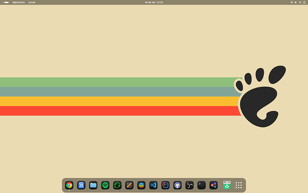Image resolution: width=308 pixels, height=193 pixels.
Task: Launch Visual Studio Code from dock
Action: [x=154, y=185]
